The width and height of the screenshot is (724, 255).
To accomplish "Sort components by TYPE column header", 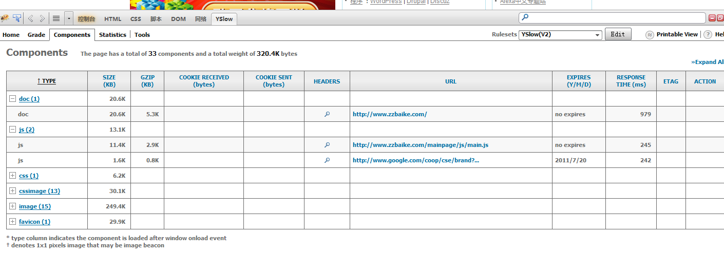I will click(x=47, y=81).
